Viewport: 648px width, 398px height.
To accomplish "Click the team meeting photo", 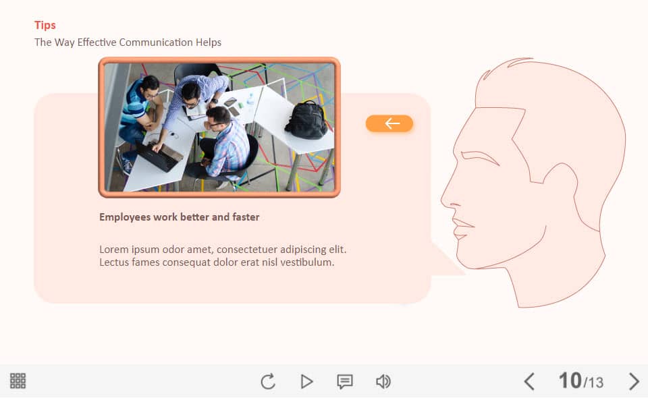I will (219, 127).
